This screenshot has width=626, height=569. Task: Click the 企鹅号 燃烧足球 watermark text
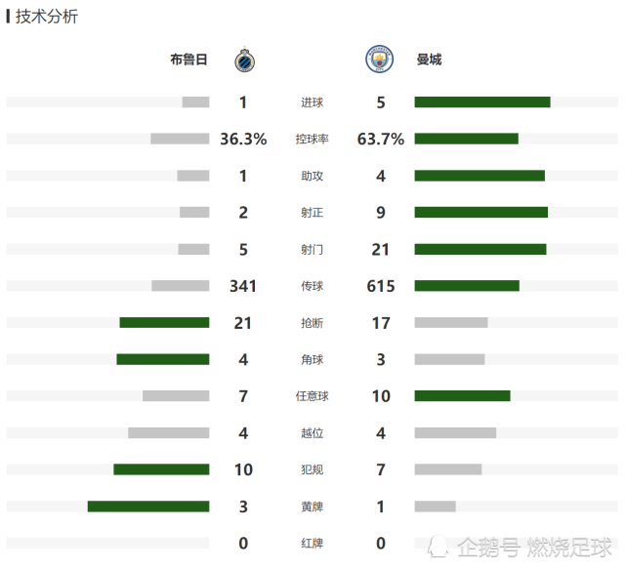pos(534,547)
